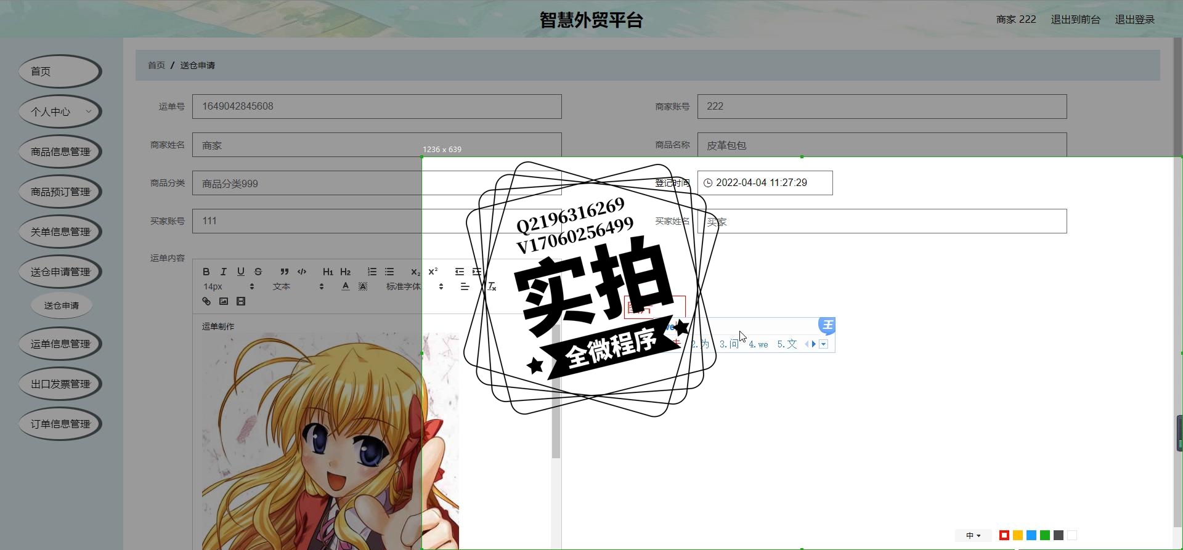Select the white color swatch

[x=1072, y=535]
